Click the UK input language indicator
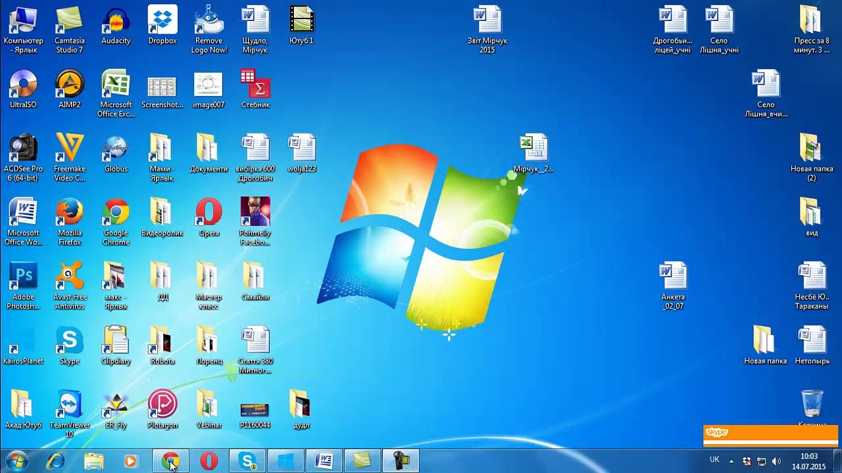The height and width of the screenshot is (473, 842). click(x=714, y=460)
